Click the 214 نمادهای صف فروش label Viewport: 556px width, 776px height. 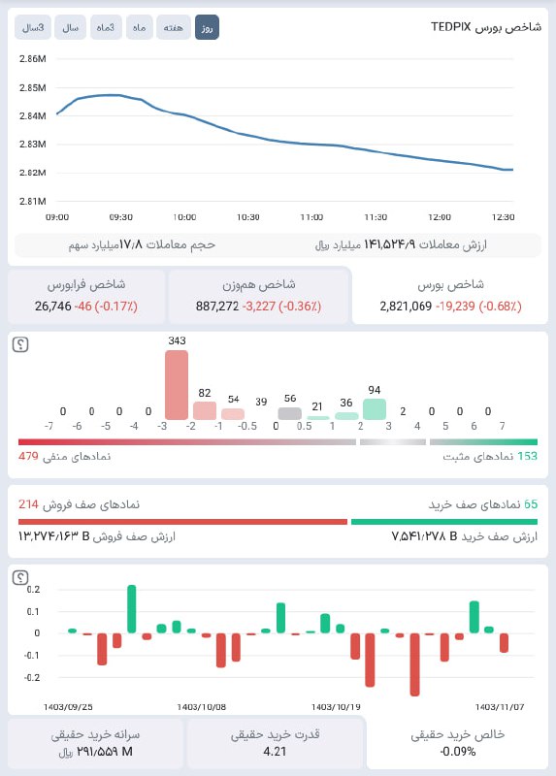pyautogui.click(x=80, y=504)
